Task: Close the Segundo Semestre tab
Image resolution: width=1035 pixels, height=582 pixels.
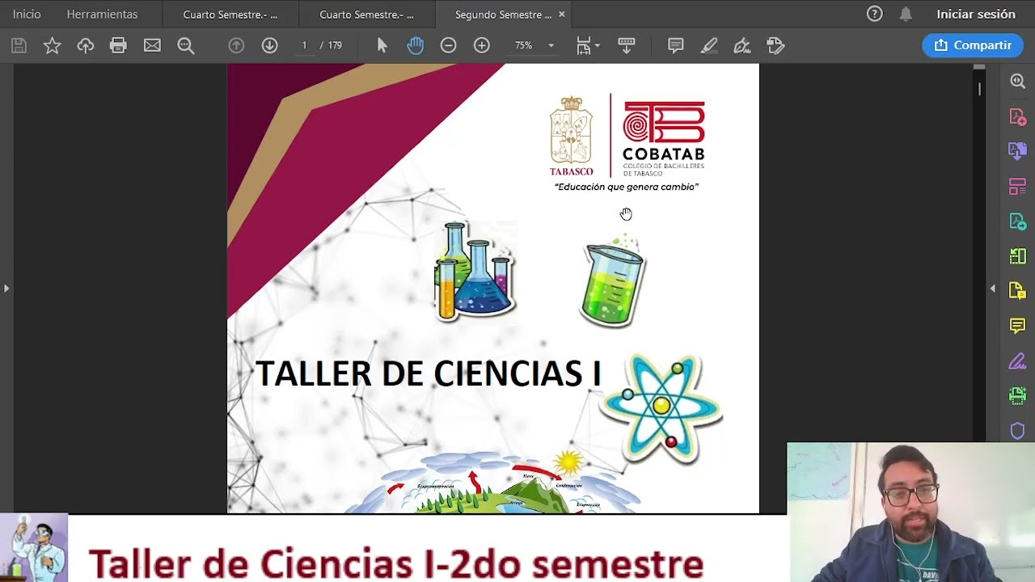Action: tap(561, 15)
